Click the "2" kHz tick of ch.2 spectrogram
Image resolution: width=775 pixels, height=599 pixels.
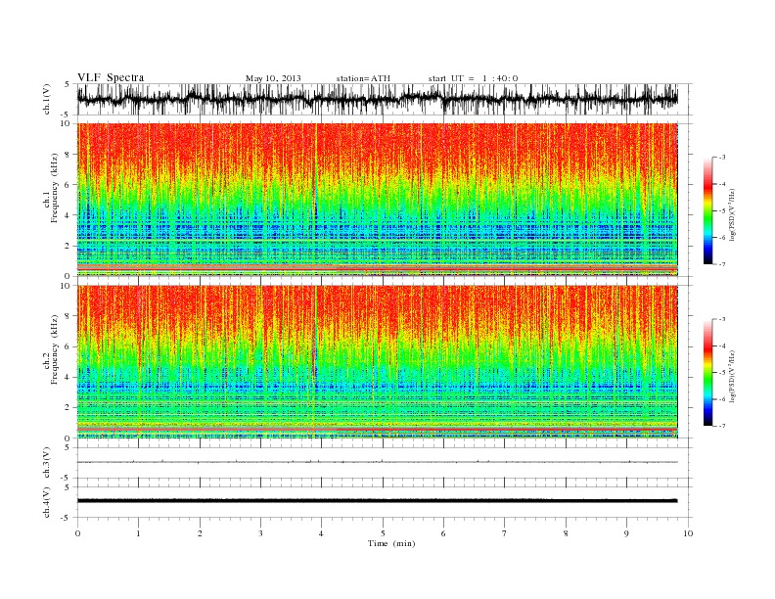(68, 408)
